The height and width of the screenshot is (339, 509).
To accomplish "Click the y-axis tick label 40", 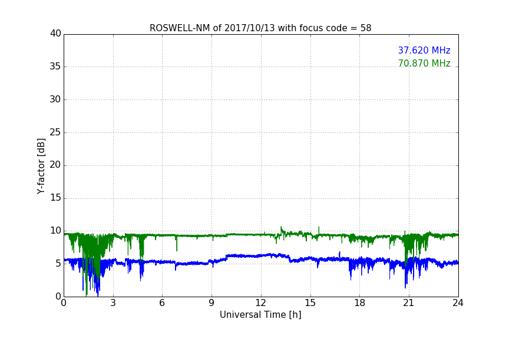I will tap(55, 34).
